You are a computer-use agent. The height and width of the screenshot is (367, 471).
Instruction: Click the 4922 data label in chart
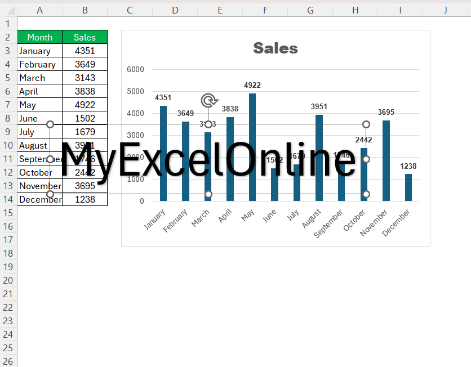click(252, 85)
